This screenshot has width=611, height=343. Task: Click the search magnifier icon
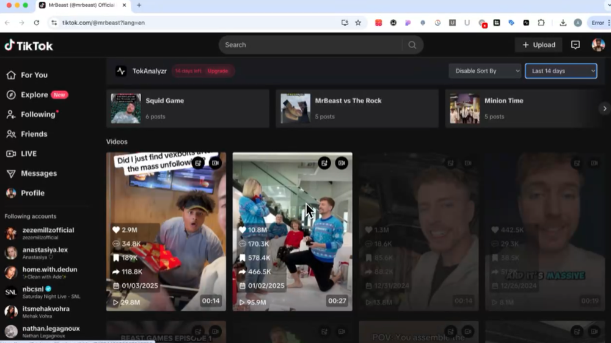[x=412, y=45]
